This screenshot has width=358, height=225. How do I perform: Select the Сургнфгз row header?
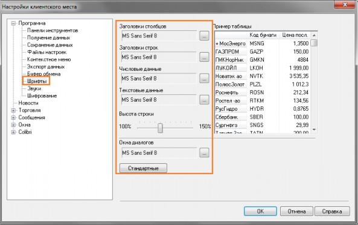point(231,125)
